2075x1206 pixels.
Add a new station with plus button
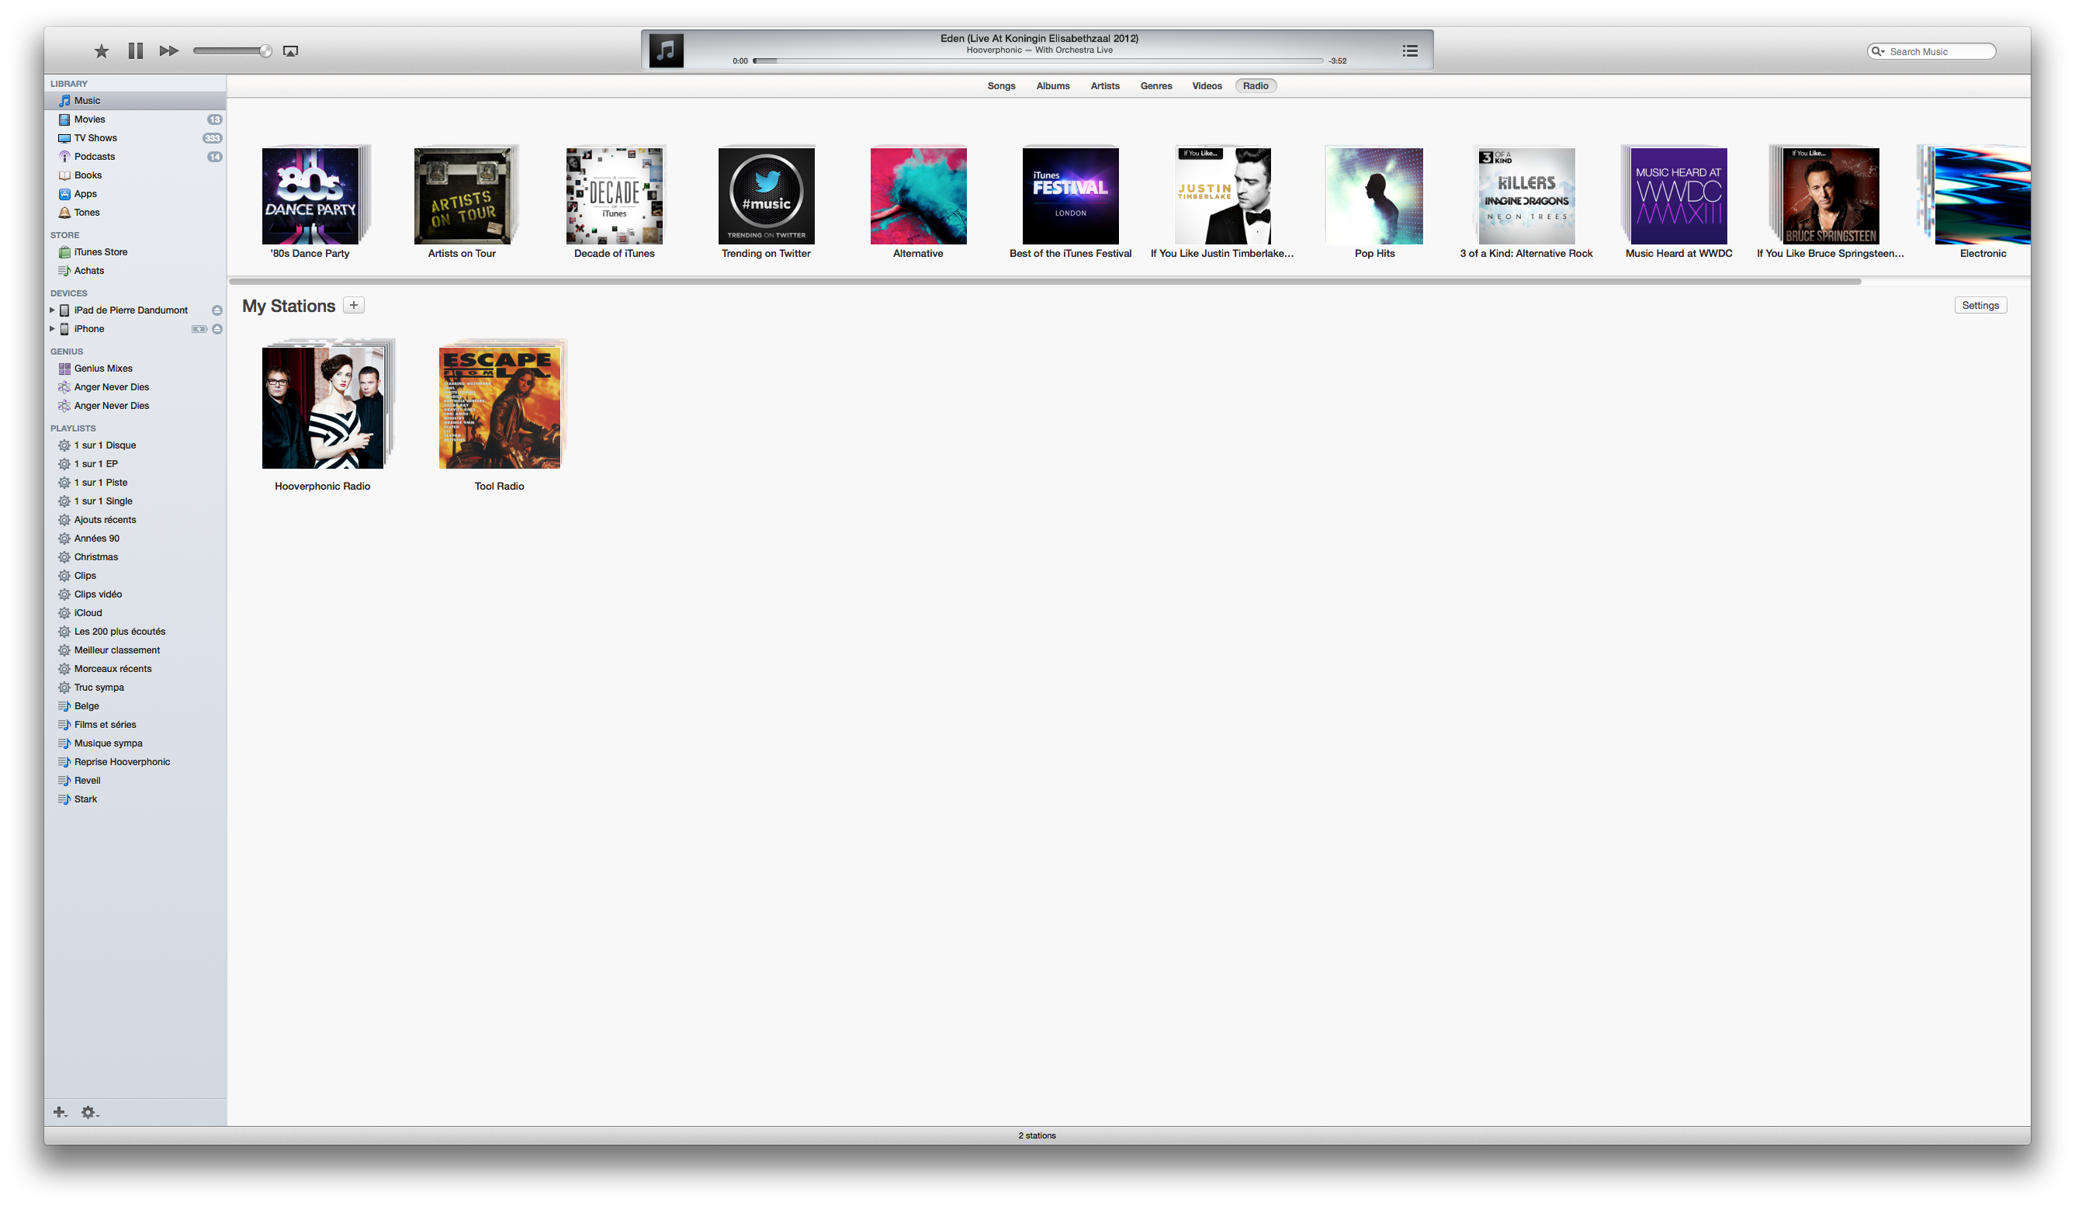(353, 306)
